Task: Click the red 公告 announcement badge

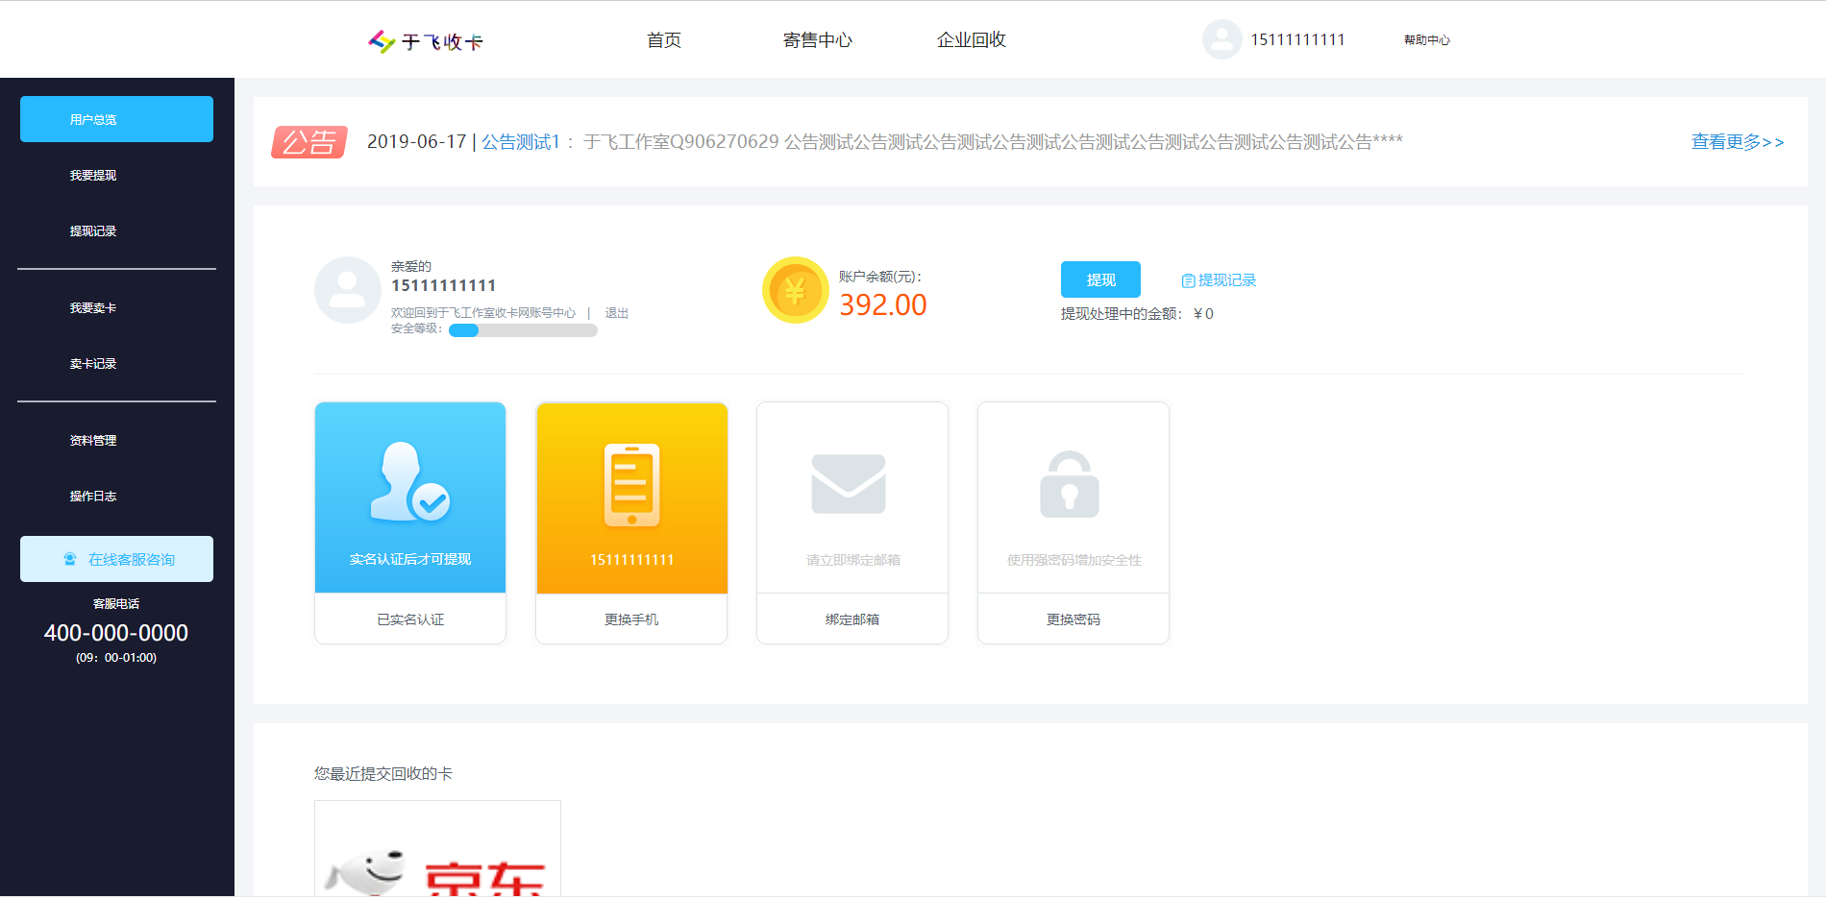Action: [x=308, y=142]
